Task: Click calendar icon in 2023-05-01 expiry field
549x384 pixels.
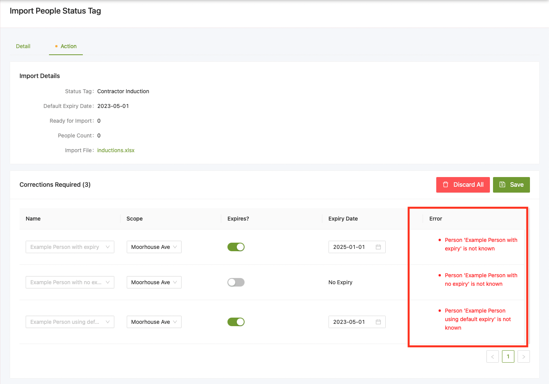Action: click(378, 322)
